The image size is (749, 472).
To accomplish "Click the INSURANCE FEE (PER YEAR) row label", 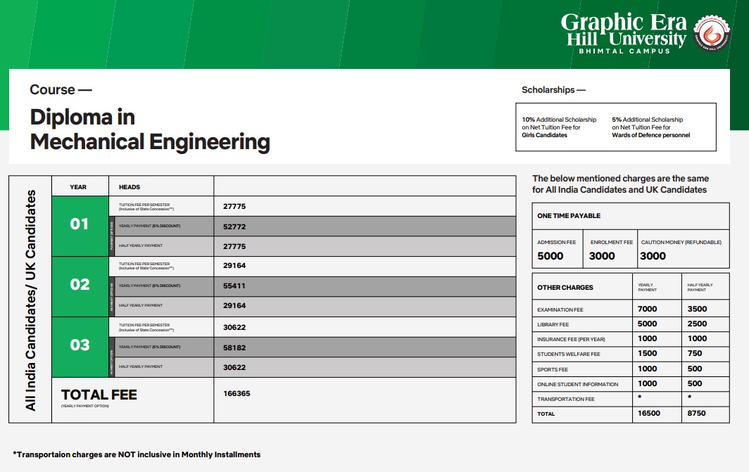I will tap(572, 339).
